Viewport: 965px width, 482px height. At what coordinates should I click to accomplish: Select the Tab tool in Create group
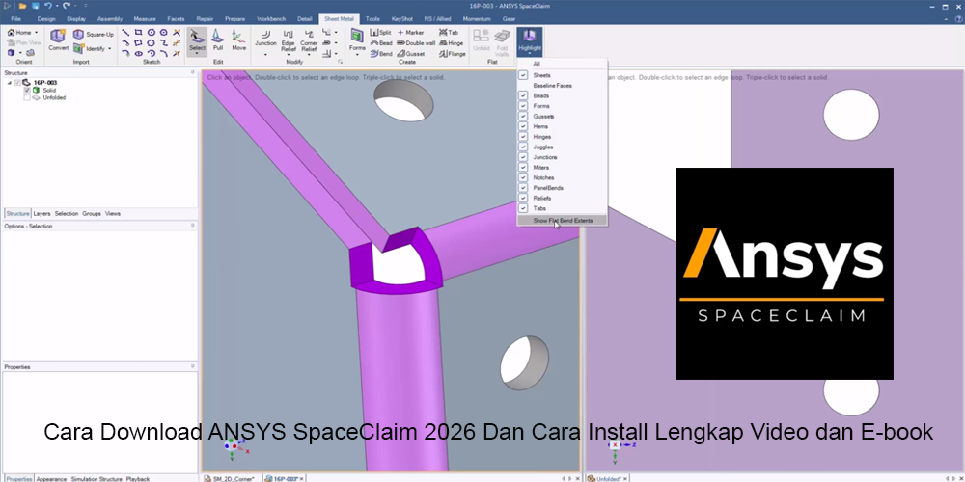coord(448,33)
